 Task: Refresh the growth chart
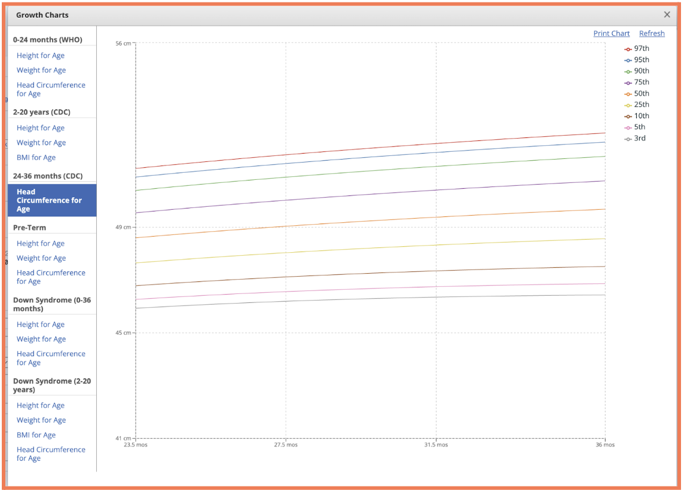point(651,33)
